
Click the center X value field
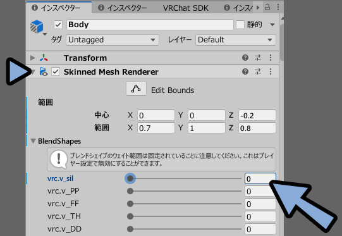click(156, 115)
